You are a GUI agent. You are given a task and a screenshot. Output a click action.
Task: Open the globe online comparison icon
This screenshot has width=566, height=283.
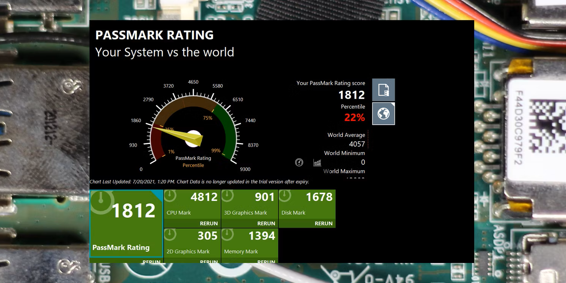(383, 113)
